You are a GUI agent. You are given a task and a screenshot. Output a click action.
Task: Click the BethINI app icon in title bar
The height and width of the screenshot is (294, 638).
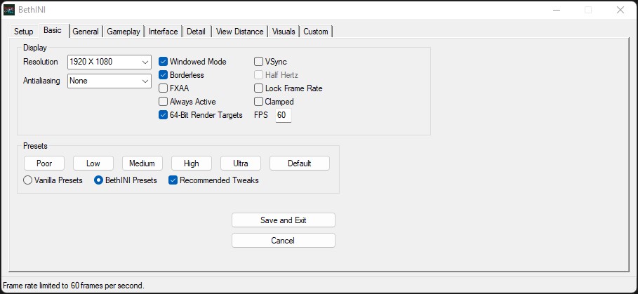click(9, 10)
